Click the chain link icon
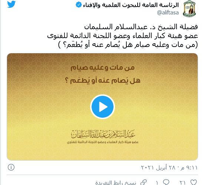The image size is (204, 185). 144,182
